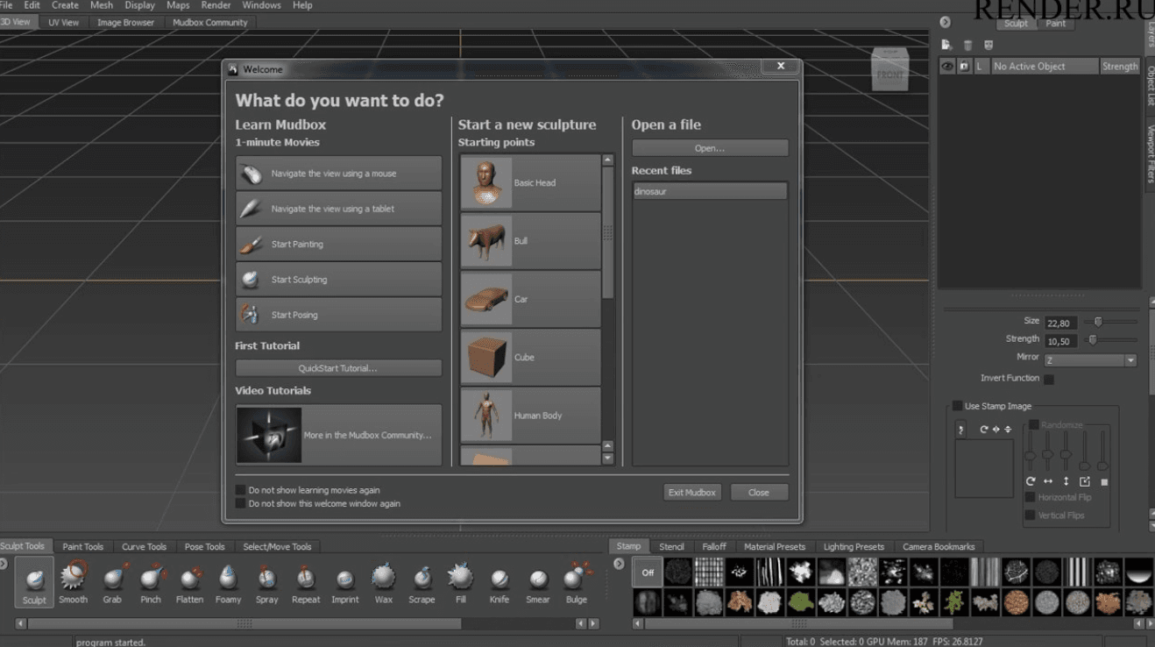This screenshot has width=1155, height=647.
Task: Select the Repeat tool
Action: click(x=306, y=582)
